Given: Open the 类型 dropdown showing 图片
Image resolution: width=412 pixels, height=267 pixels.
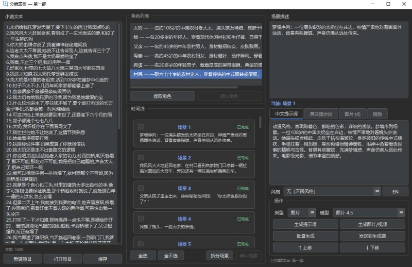Looking at the screenshot, I should [302, 212].
